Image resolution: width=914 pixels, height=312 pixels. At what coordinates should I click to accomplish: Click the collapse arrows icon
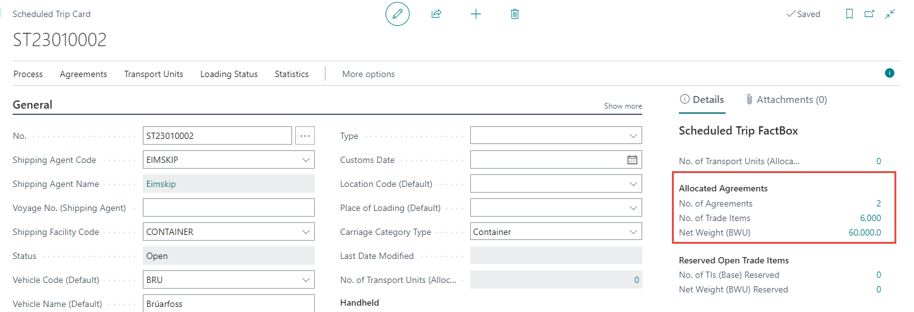tap(890, 14)
